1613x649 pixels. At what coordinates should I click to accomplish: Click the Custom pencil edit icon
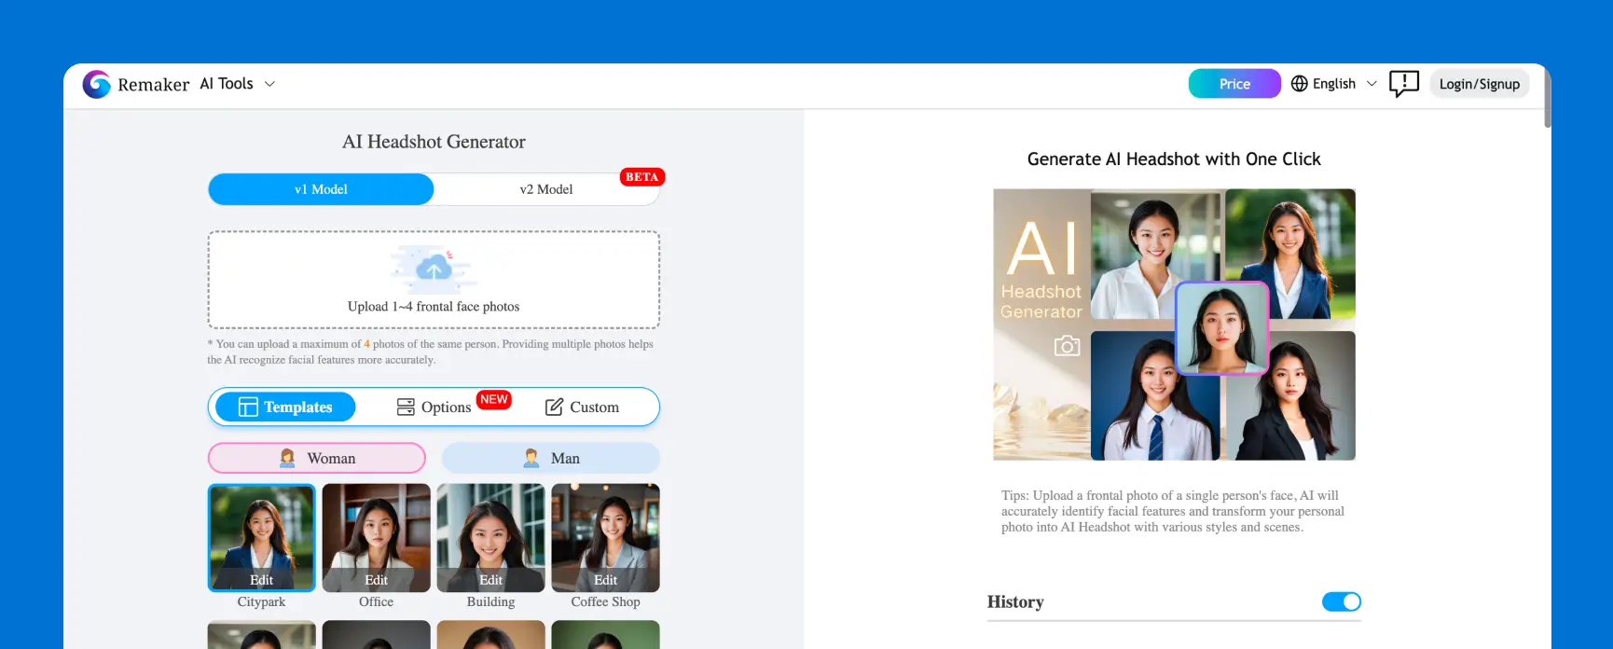(x=554, y=407)
